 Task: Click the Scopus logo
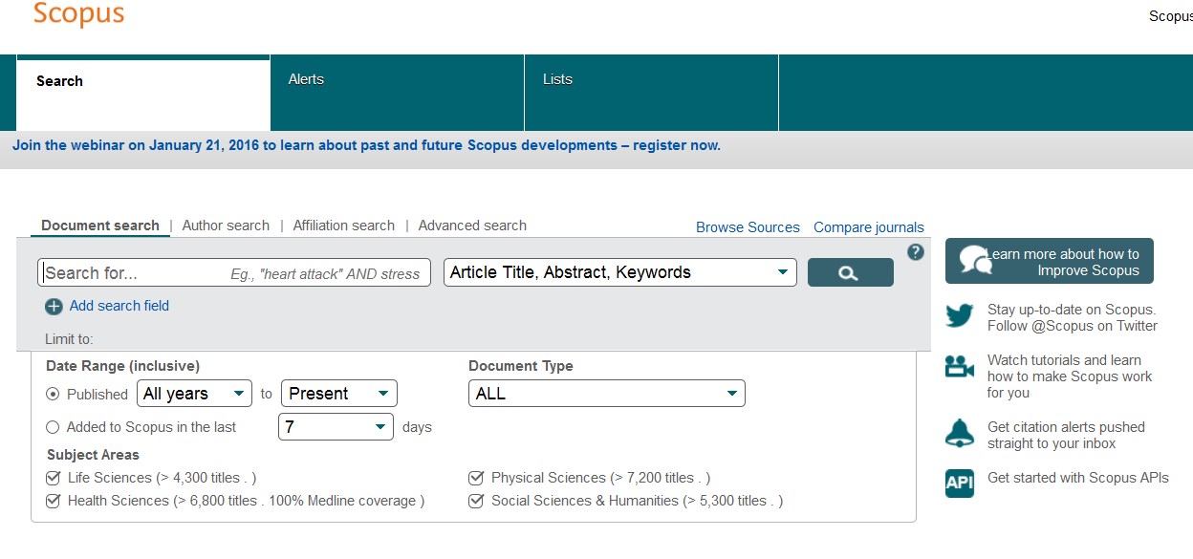coord(78,14)
